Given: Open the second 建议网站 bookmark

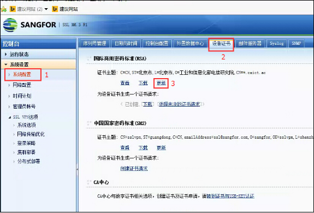Looking at the screenshot, I should (65, 9).
